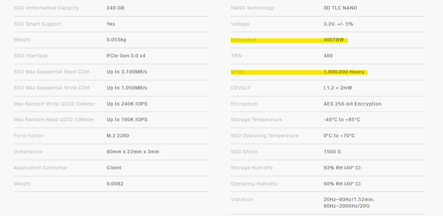The image size is (443, 216).
Task: Select the AES 256-bit Encryption value
Action: coord(352,104)
